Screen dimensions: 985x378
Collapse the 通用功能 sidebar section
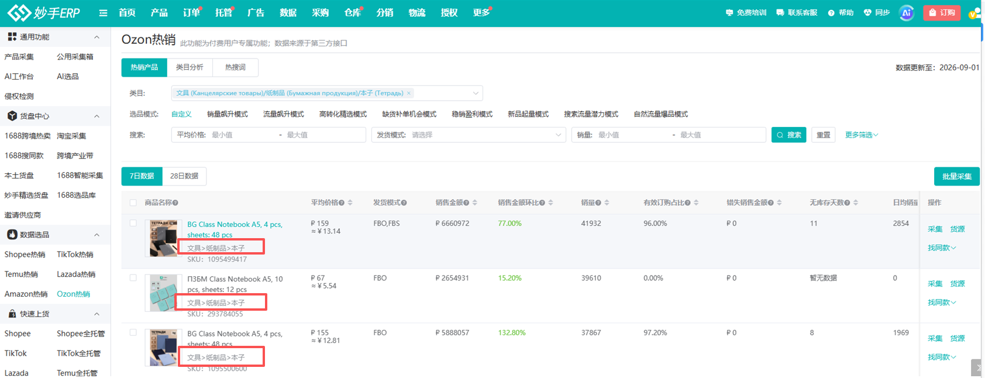[x=97, y=37]
